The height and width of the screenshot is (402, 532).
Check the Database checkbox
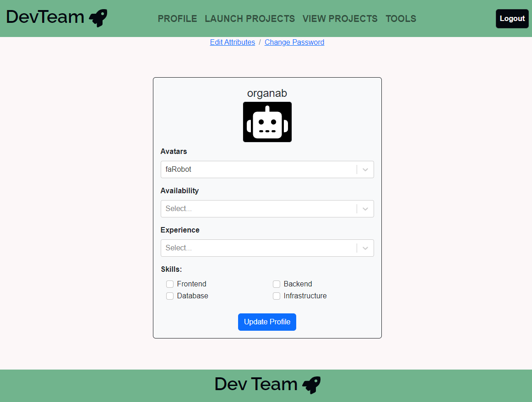click(x=170, y=296)
